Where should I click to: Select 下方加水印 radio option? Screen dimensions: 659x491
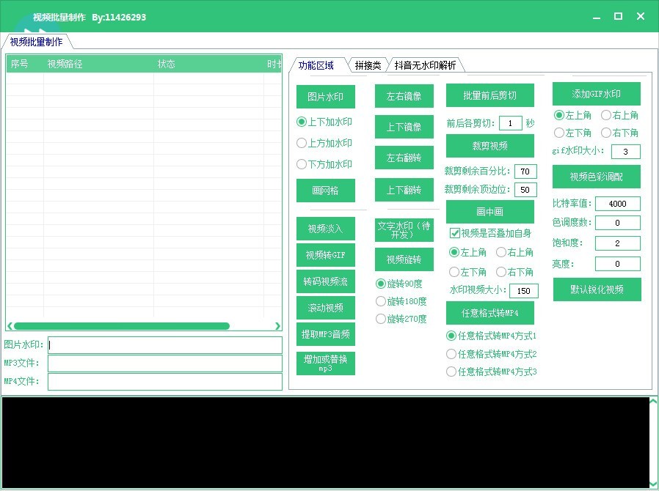coord(324,164)
